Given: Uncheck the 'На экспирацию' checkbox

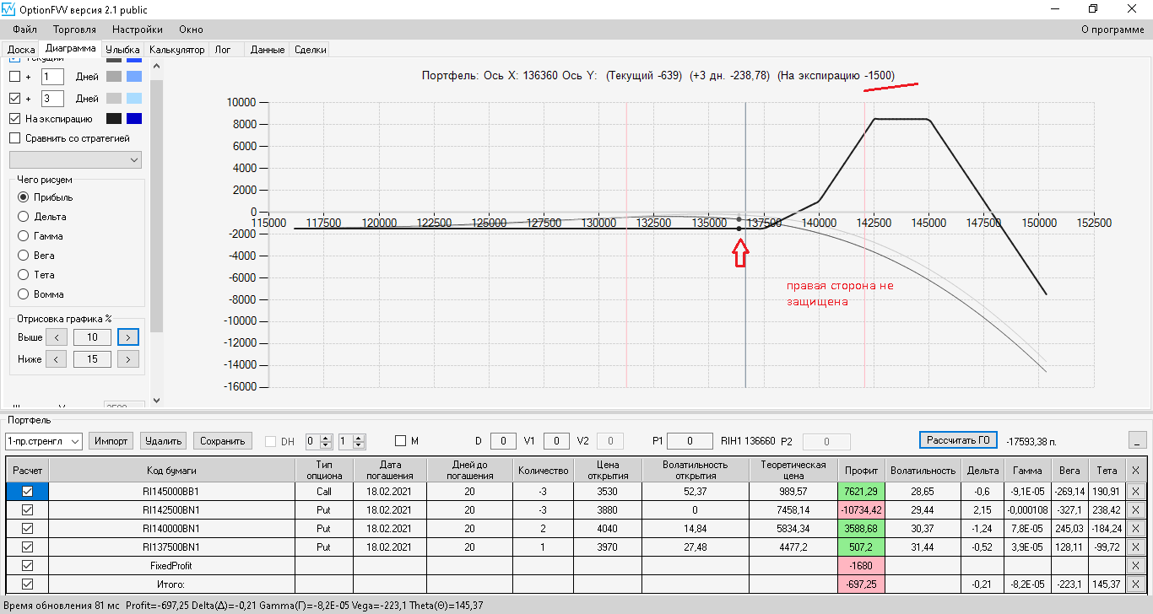Looking at the screenshot, I should click(x=14, y=119).
